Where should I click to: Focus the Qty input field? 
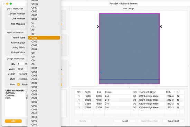pyautogui.click(x=21, y=64)
